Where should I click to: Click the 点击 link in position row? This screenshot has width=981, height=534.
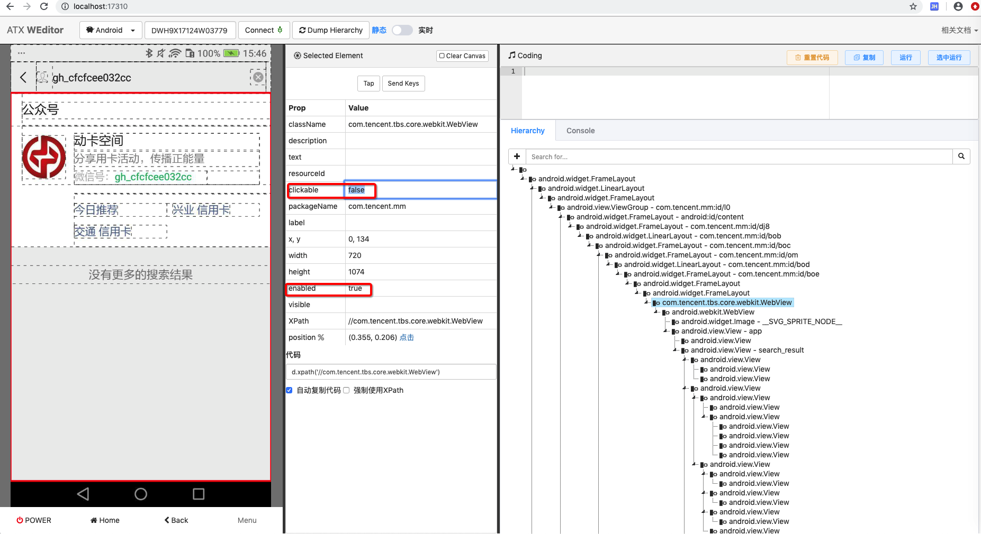coord(407,337)
